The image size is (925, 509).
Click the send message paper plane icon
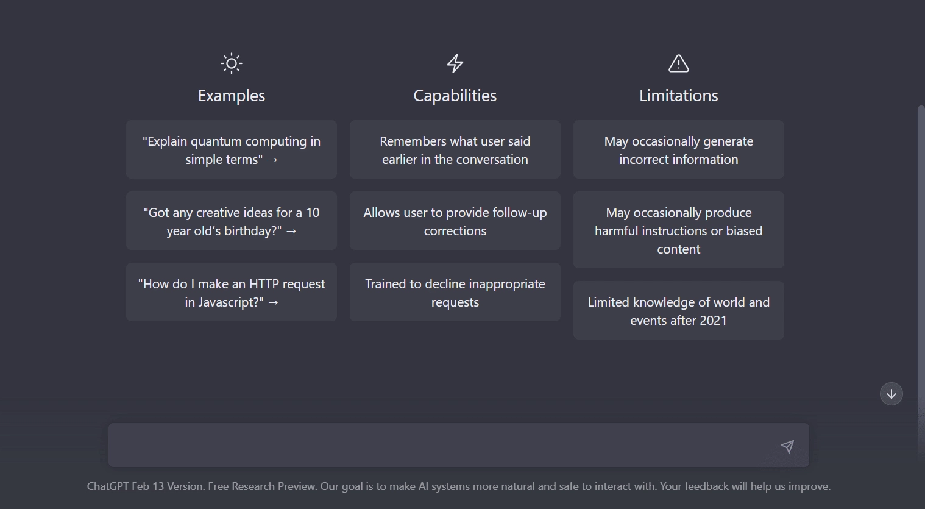(x=787, y=446)
